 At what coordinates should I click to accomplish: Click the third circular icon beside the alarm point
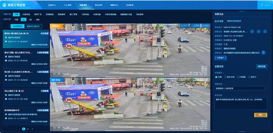click(x=264, y=31)
